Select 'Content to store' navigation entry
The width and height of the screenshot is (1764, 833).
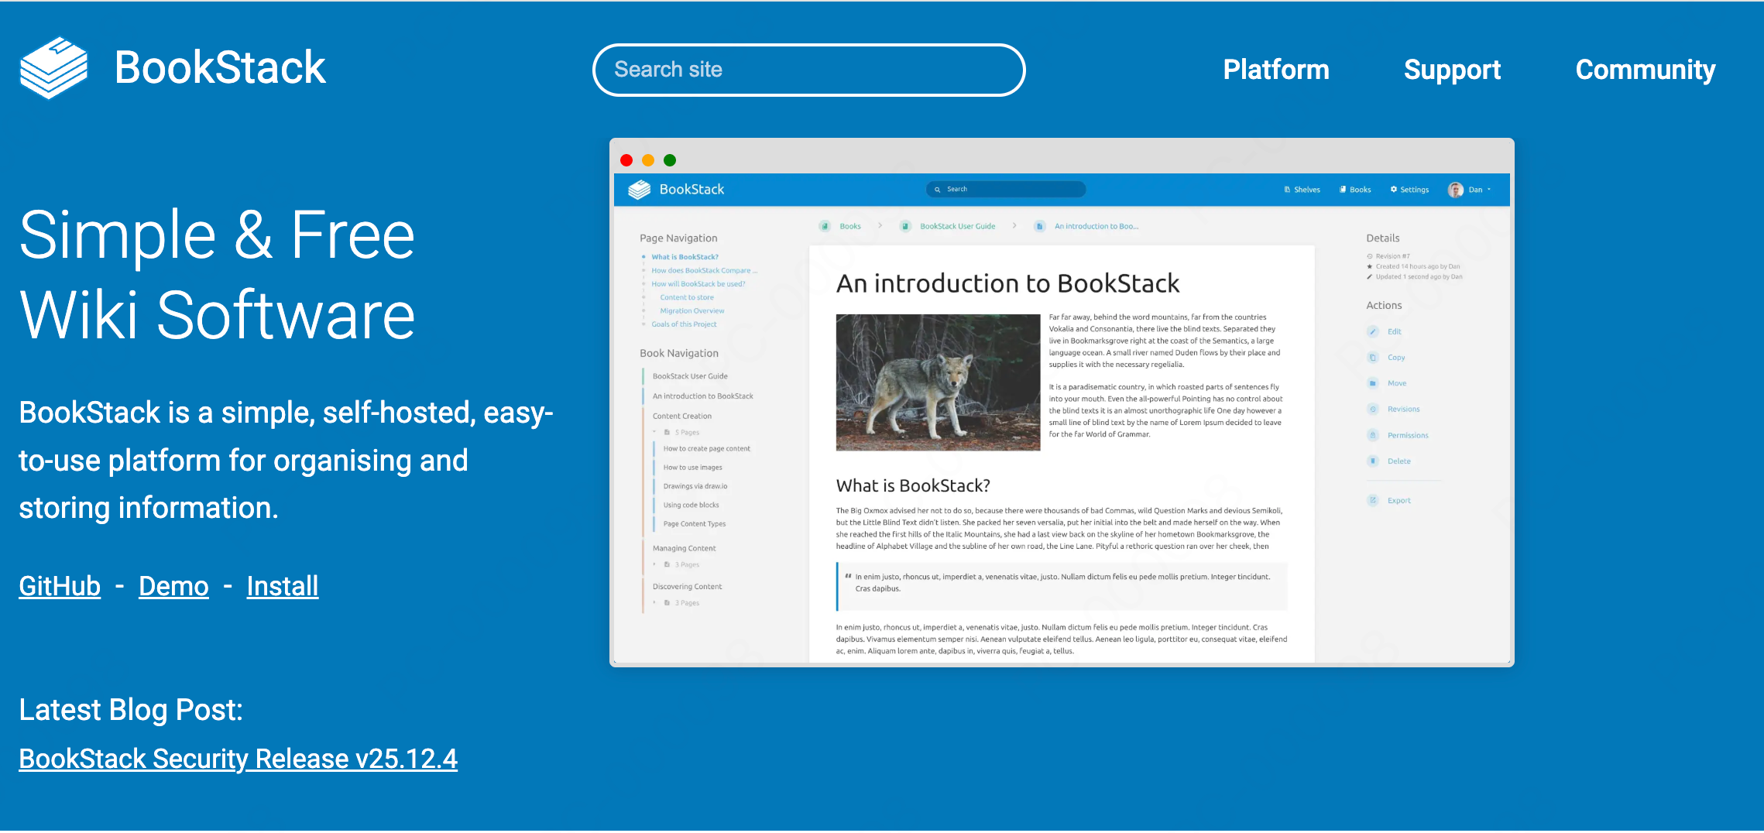pos(687,297)
